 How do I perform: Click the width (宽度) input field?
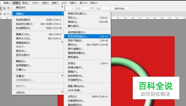(85, 9)
